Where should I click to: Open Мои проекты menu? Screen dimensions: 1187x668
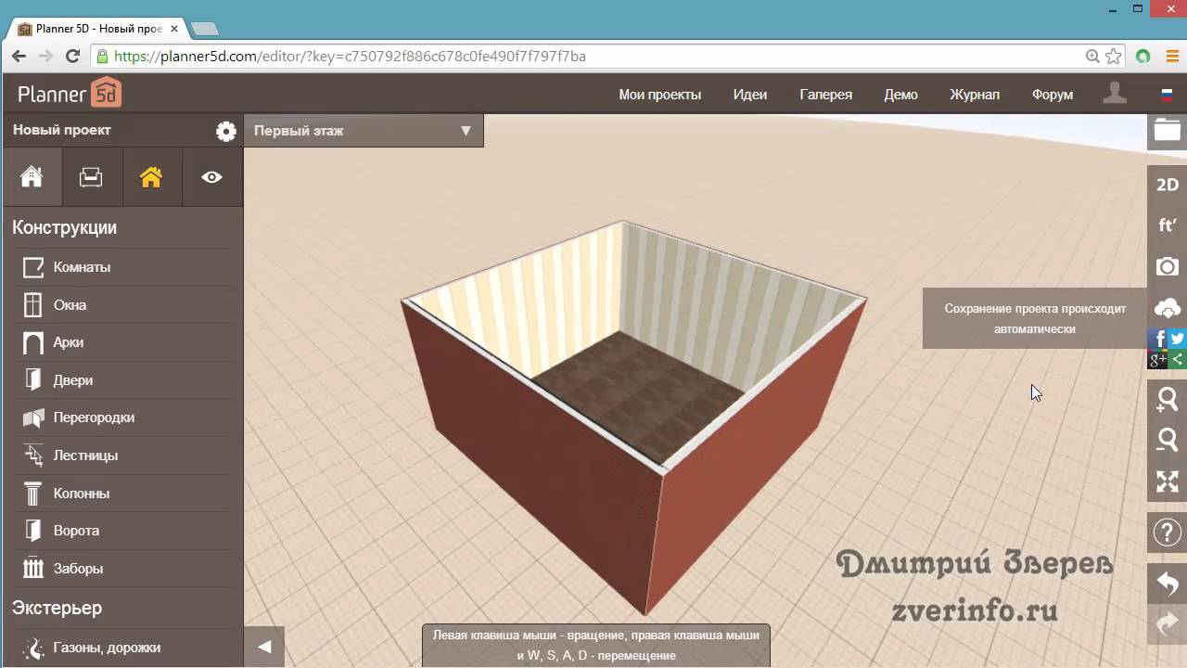pos(660,95)
